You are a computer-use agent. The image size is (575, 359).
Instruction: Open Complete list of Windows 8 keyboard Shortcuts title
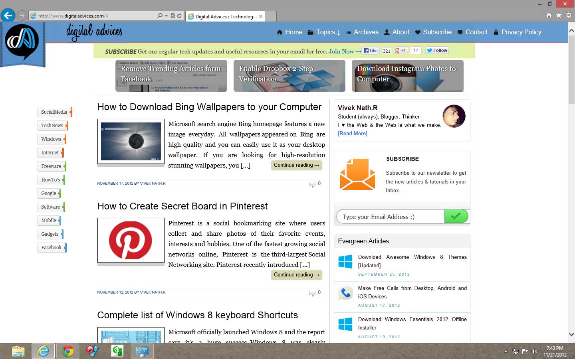198,315
